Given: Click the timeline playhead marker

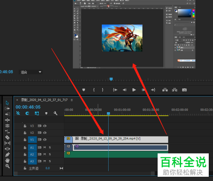Looking at the screenshot, I should [108, 113].
